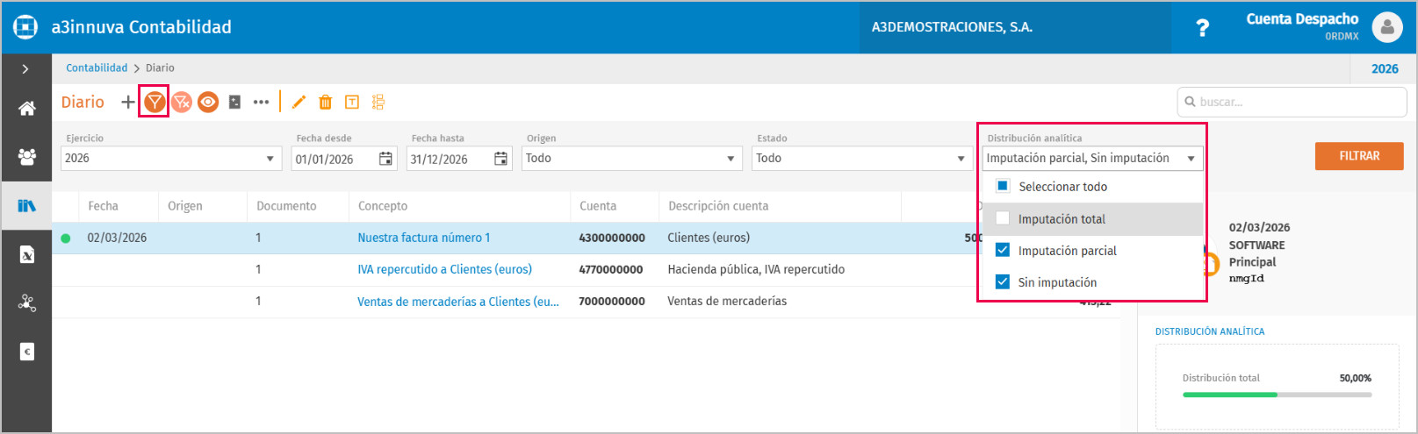
Task: Click the pencil edit icon
Action: (299, 102)
